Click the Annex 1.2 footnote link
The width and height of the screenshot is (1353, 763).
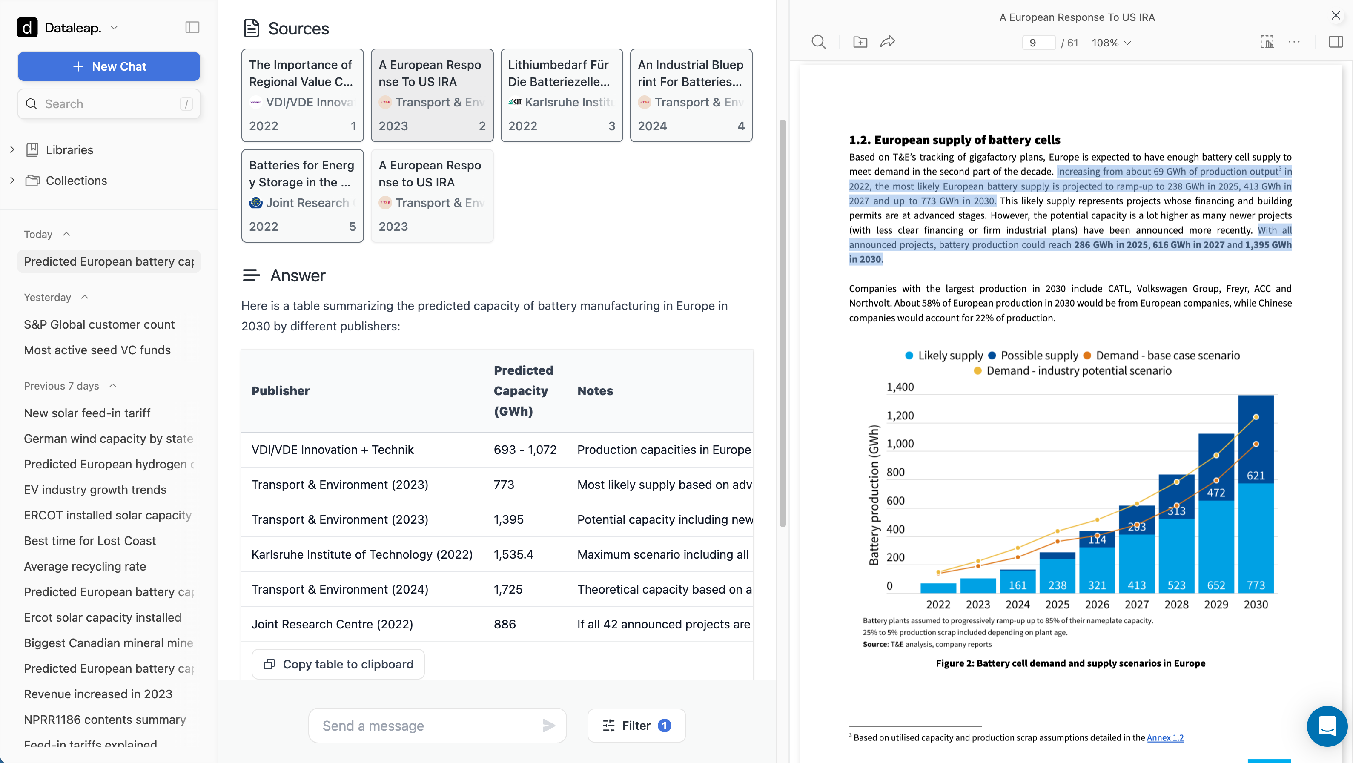(1165, 737)
